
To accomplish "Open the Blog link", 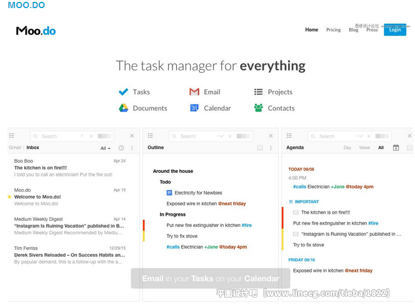I will pos(353,30).
